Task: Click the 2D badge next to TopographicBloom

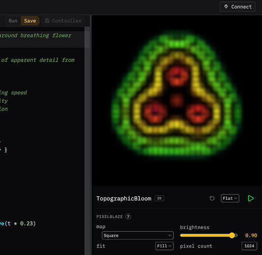Action: [x=159, y=198]
